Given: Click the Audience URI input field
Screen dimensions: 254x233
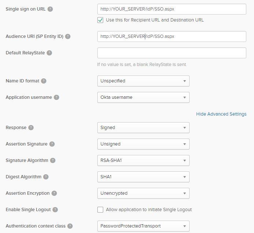Looking at the screenshot, I should (x=171, y=36).
